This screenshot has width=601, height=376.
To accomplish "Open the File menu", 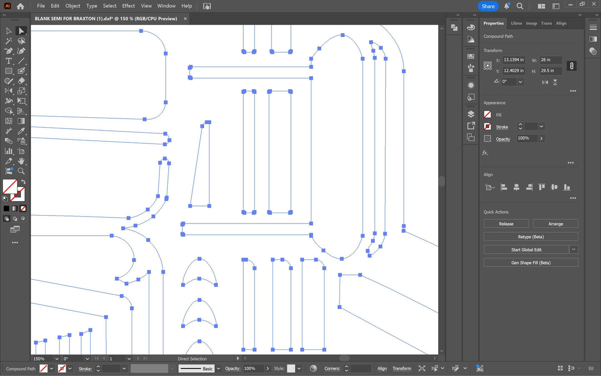I will coord(41,6).
